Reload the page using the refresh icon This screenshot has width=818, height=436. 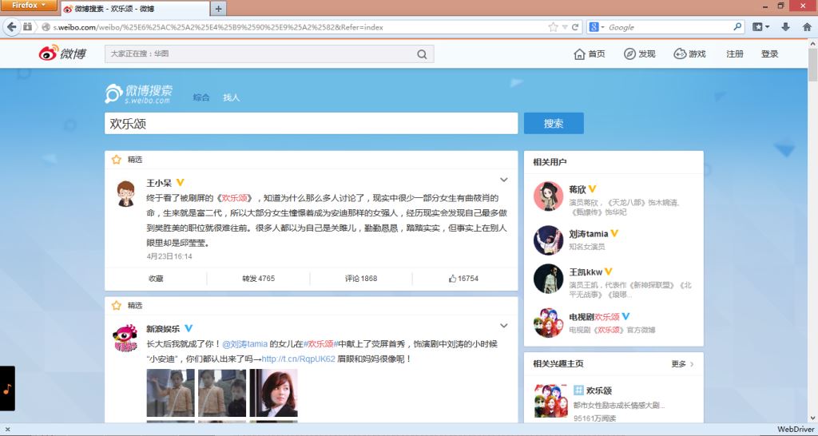pyautogui.click(x=575, y=27)
